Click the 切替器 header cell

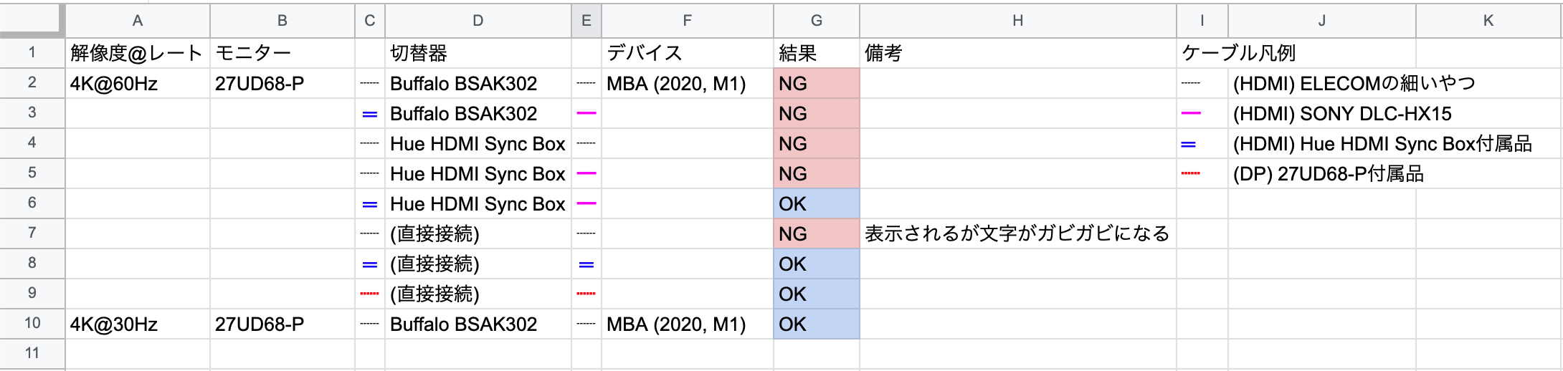(x=478, y=53)
